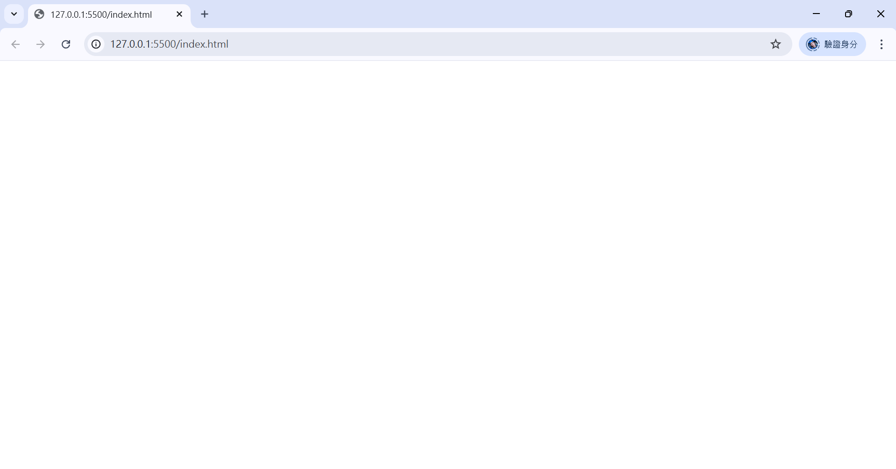
Task: View site information icon in address bar
Action: pos(96,44)
